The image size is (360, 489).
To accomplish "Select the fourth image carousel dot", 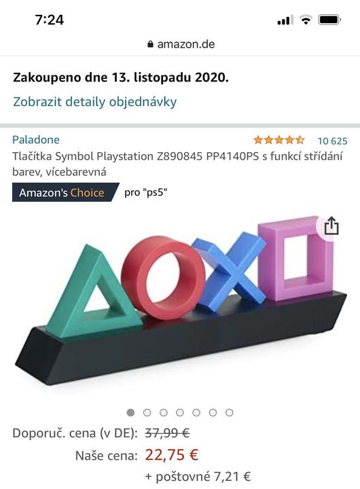I will [180, 413].
